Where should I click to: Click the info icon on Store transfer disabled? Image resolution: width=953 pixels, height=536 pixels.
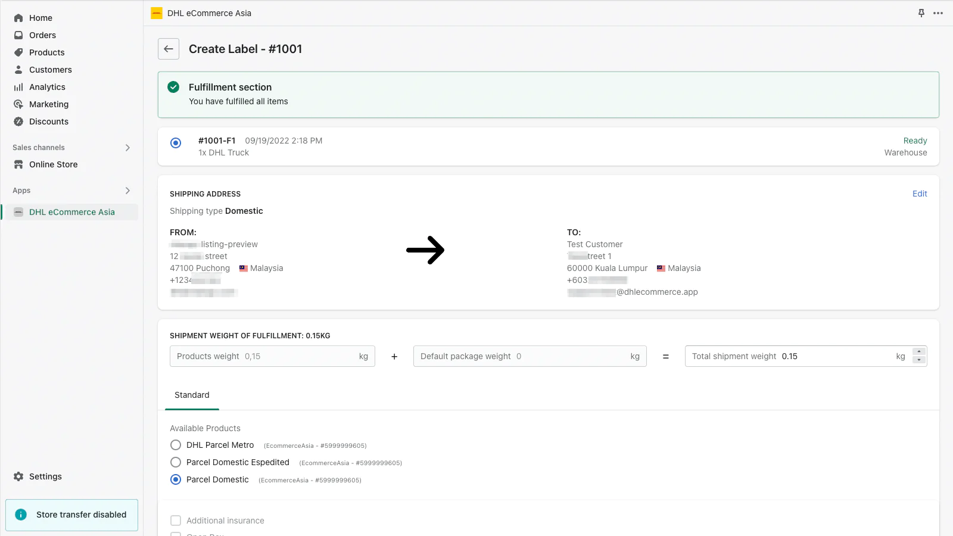[21, 515]
